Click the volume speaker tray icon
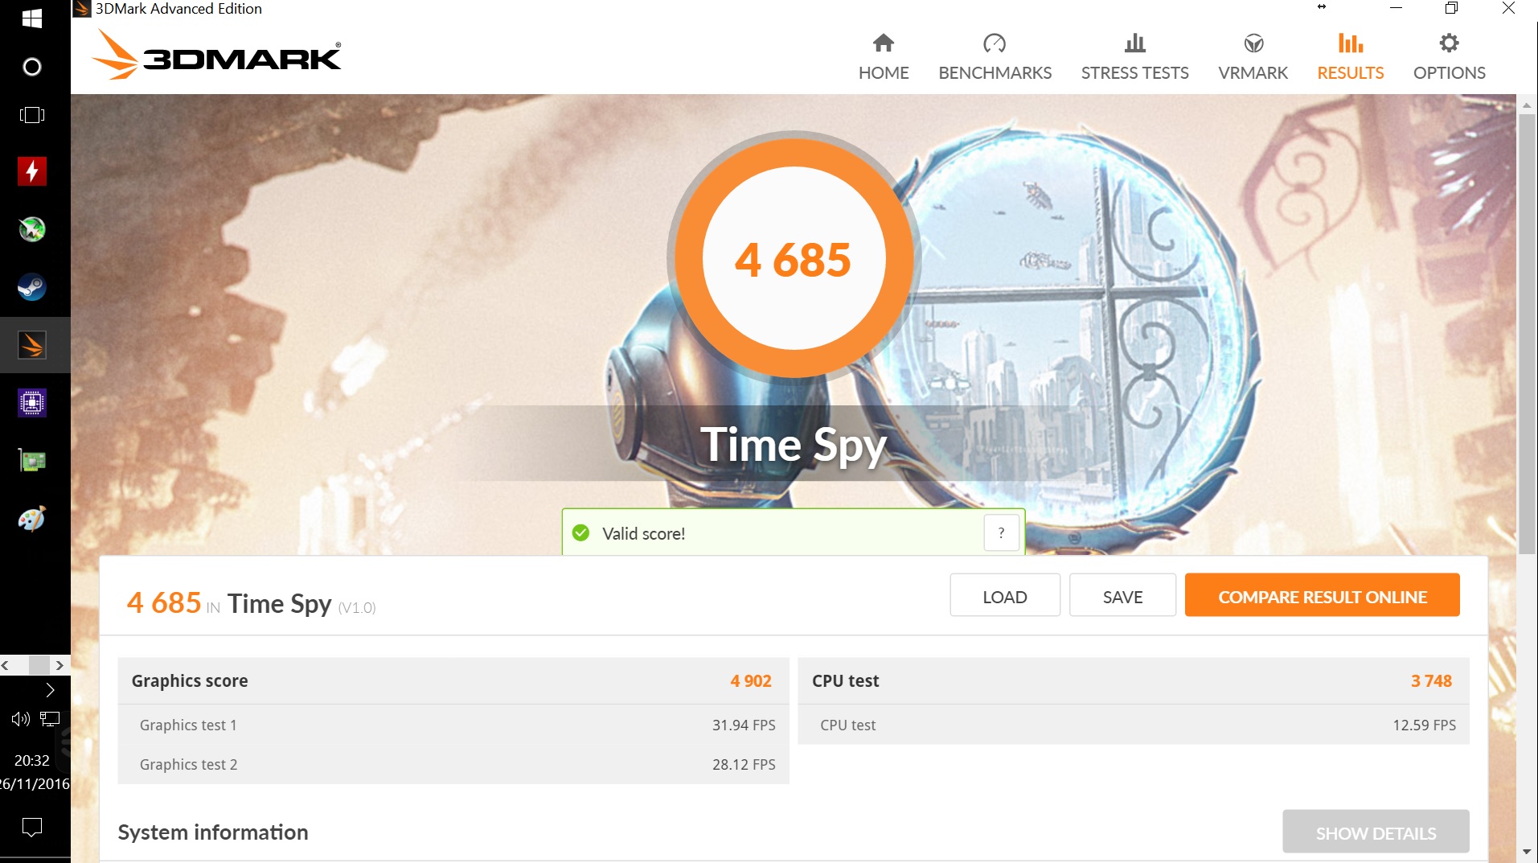Image resolution: width=1538 pixels, height=863 pixels. tap(20, 719)
